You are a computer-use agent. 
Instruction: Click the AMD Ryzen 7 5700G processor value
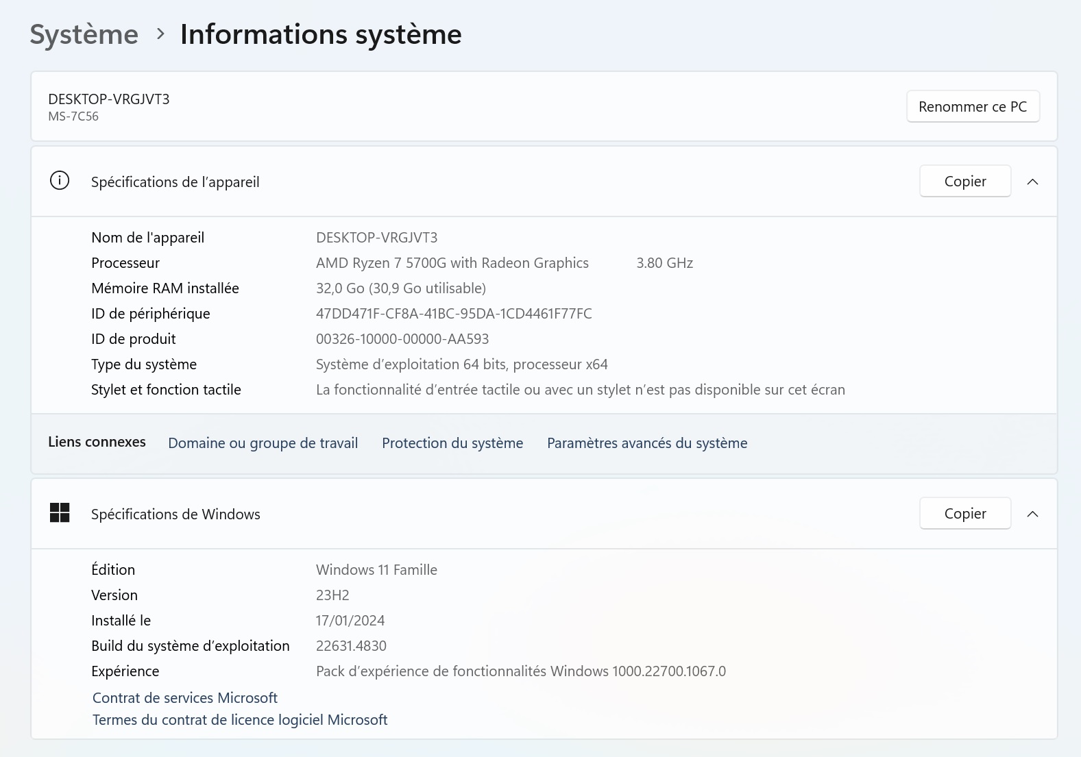[x=452, y=263]
